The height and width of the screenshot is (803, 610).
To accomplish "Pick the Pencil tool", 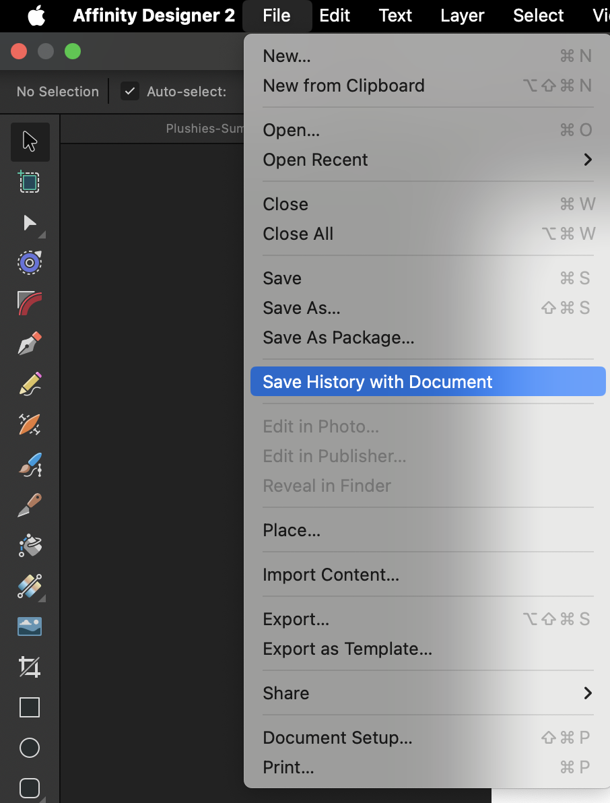I will 30,384.
